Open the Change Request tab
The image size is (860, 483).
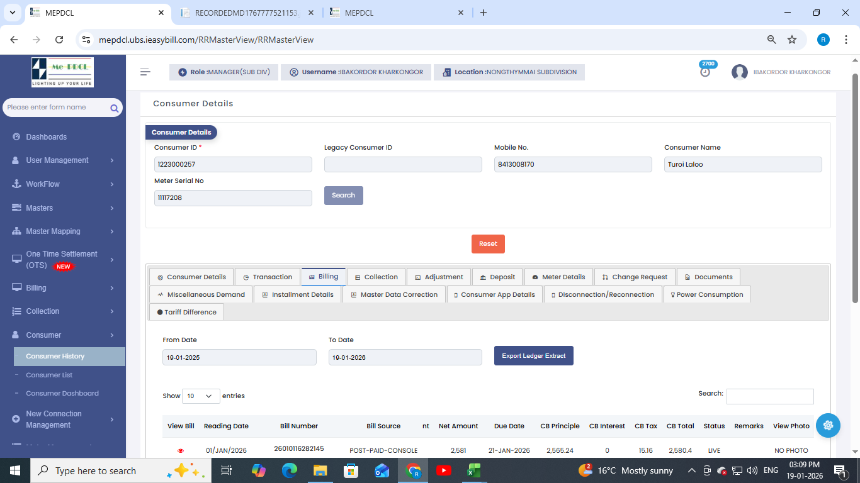pos(635,277)
